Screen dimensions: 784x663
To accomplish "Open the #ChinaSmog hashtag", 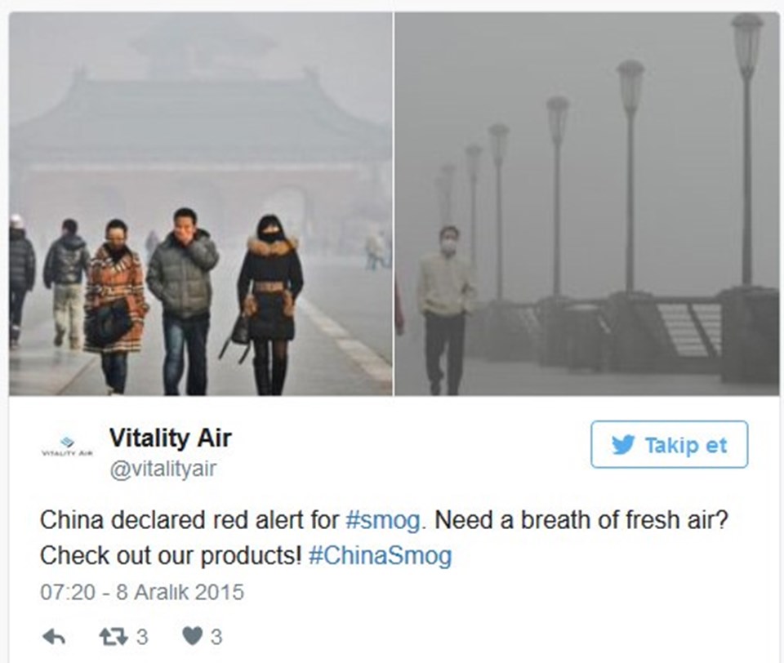I will [380, 555].
